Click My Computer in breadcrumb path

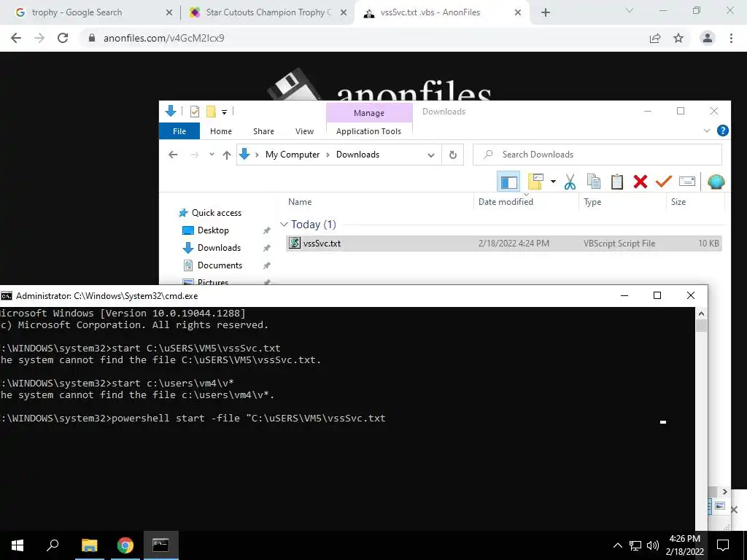293,155
